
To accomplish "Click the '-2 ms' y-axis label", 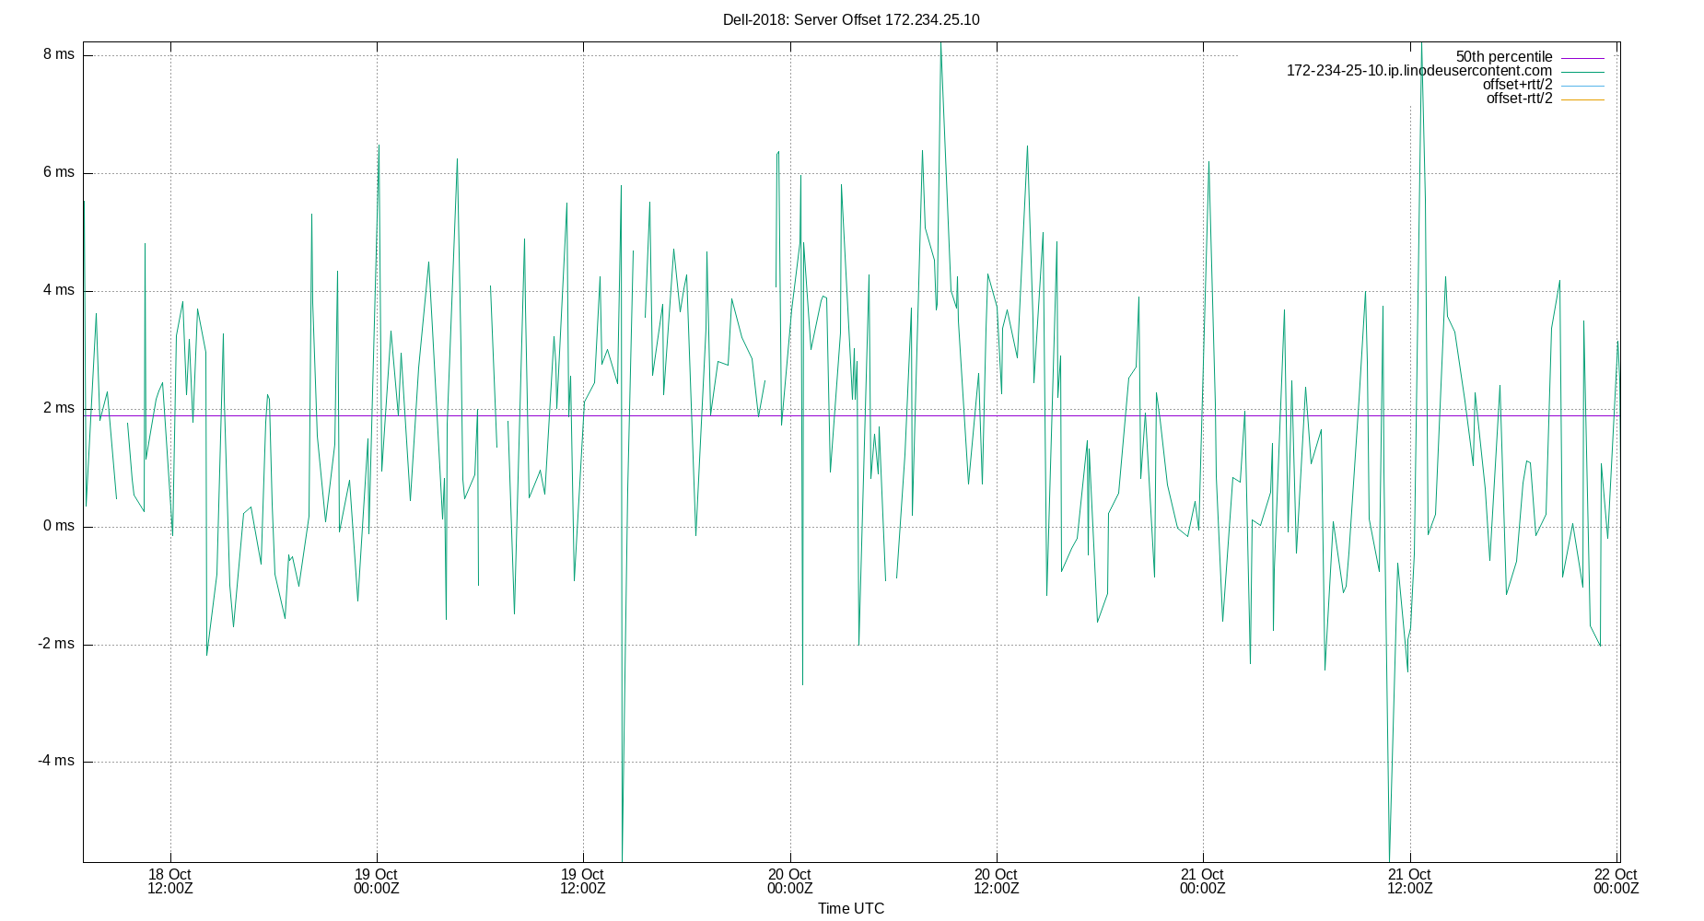I will point(56,644).
